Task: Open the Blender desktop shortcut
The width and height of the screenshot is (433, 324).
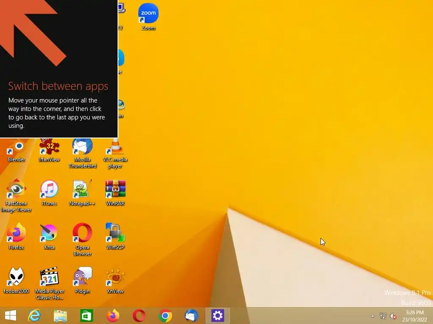Action: tap(16, 151)
